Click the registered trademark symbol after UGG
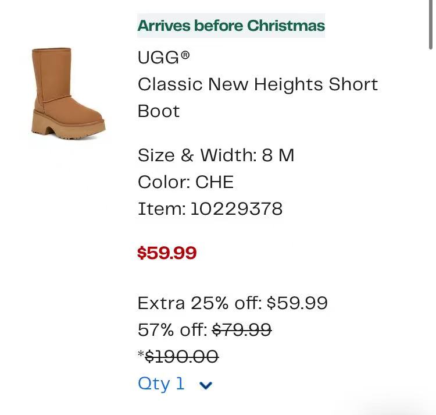 [185, 55]
